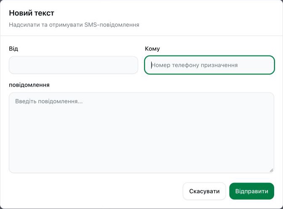The image size is (283, 209).
Task: Click the textarea resize handle corner
Action: (272, 170)
